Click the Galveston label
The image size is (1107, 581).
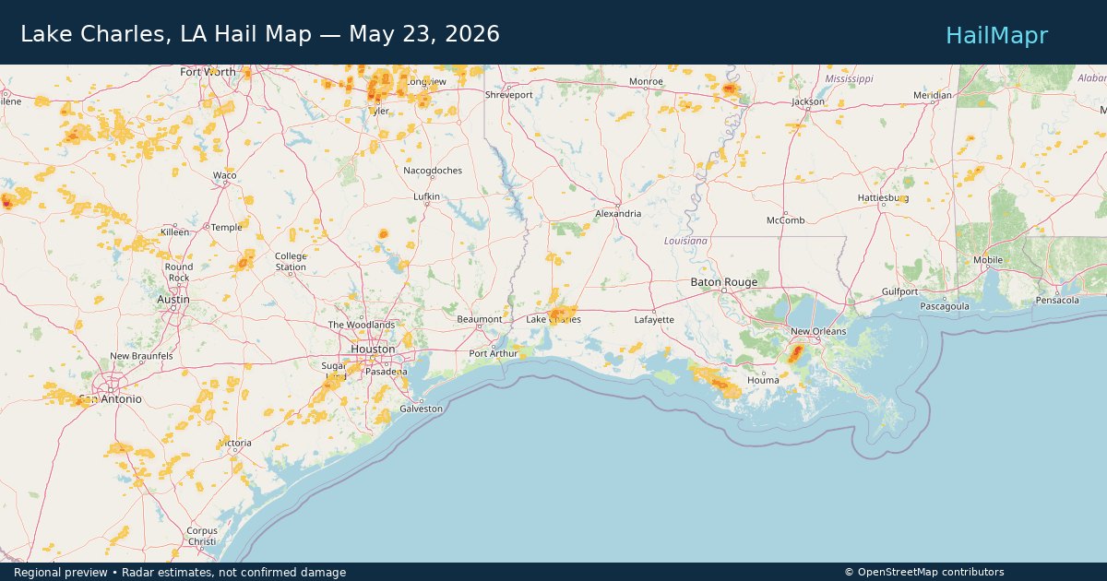click(421, 409)
